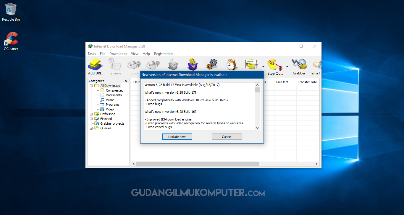Select the Music category note icon
Screen dimensions: 404x215
102,100
